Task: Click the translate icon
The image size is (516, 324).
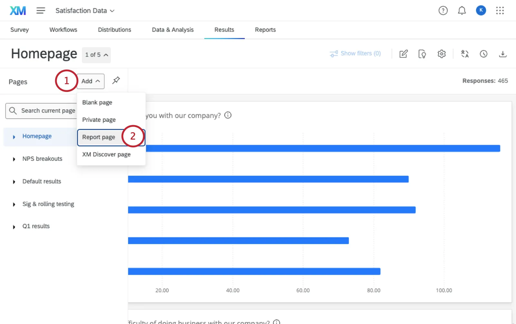Action: (465, 54)
